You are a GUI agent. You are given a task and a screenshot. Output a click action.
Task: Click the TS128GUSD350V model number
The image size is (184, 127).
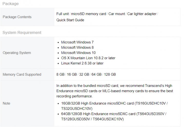76,119
